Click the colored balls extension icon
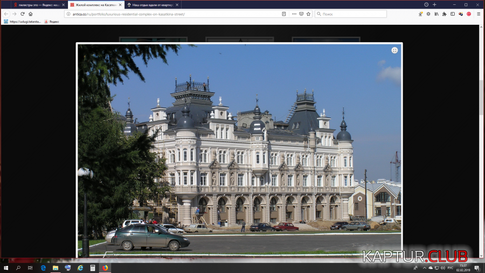 click(461, 14)
